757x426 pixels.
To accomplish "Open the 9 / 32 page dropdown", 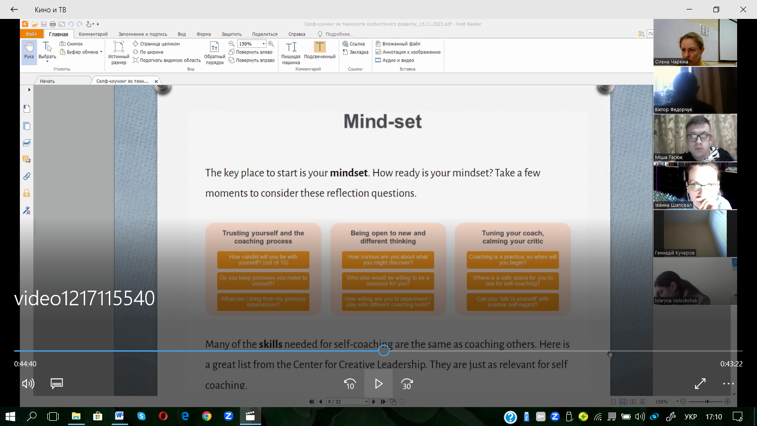I will pos(366,402).
